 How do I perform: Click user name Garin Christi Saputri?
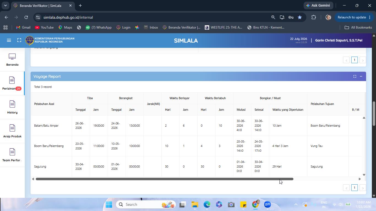[339, 40]
